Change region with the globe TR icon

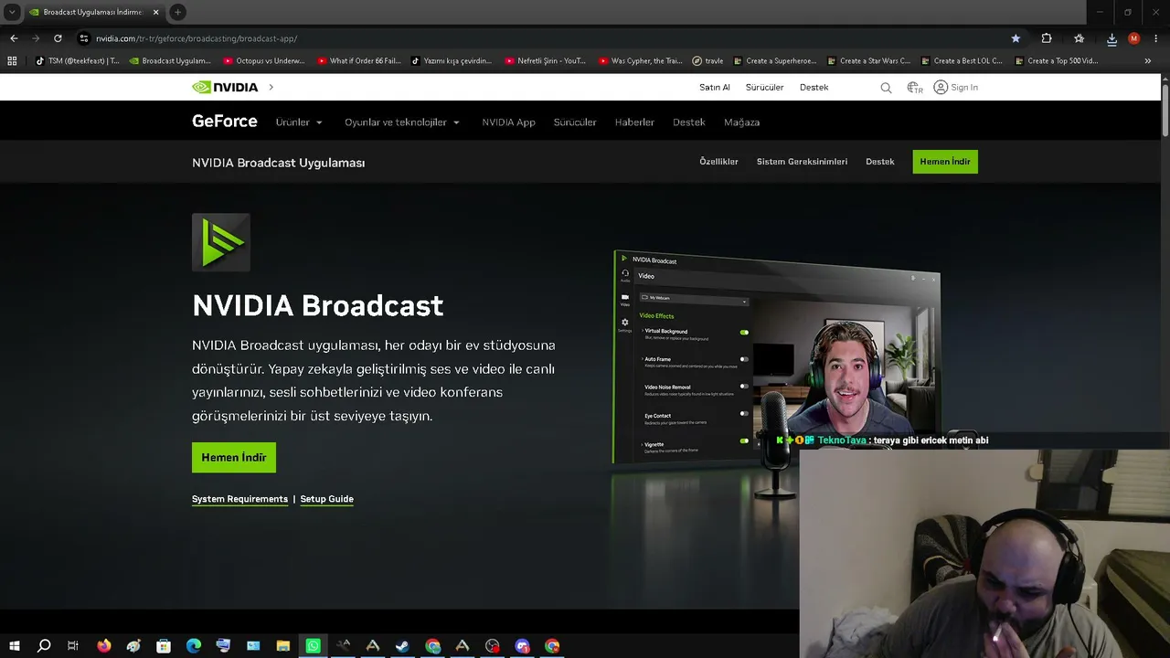[x=915, y=88]
